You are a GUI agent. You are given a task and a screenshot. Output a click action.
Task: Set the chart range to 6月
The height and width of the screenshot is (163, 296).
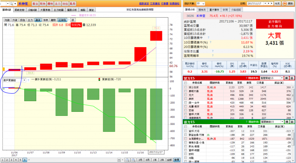click(148, 160)
